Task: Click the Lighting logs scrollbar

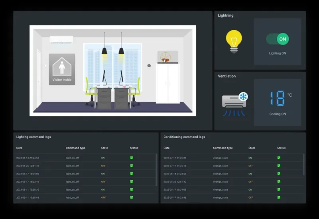Action: [156, 170]
